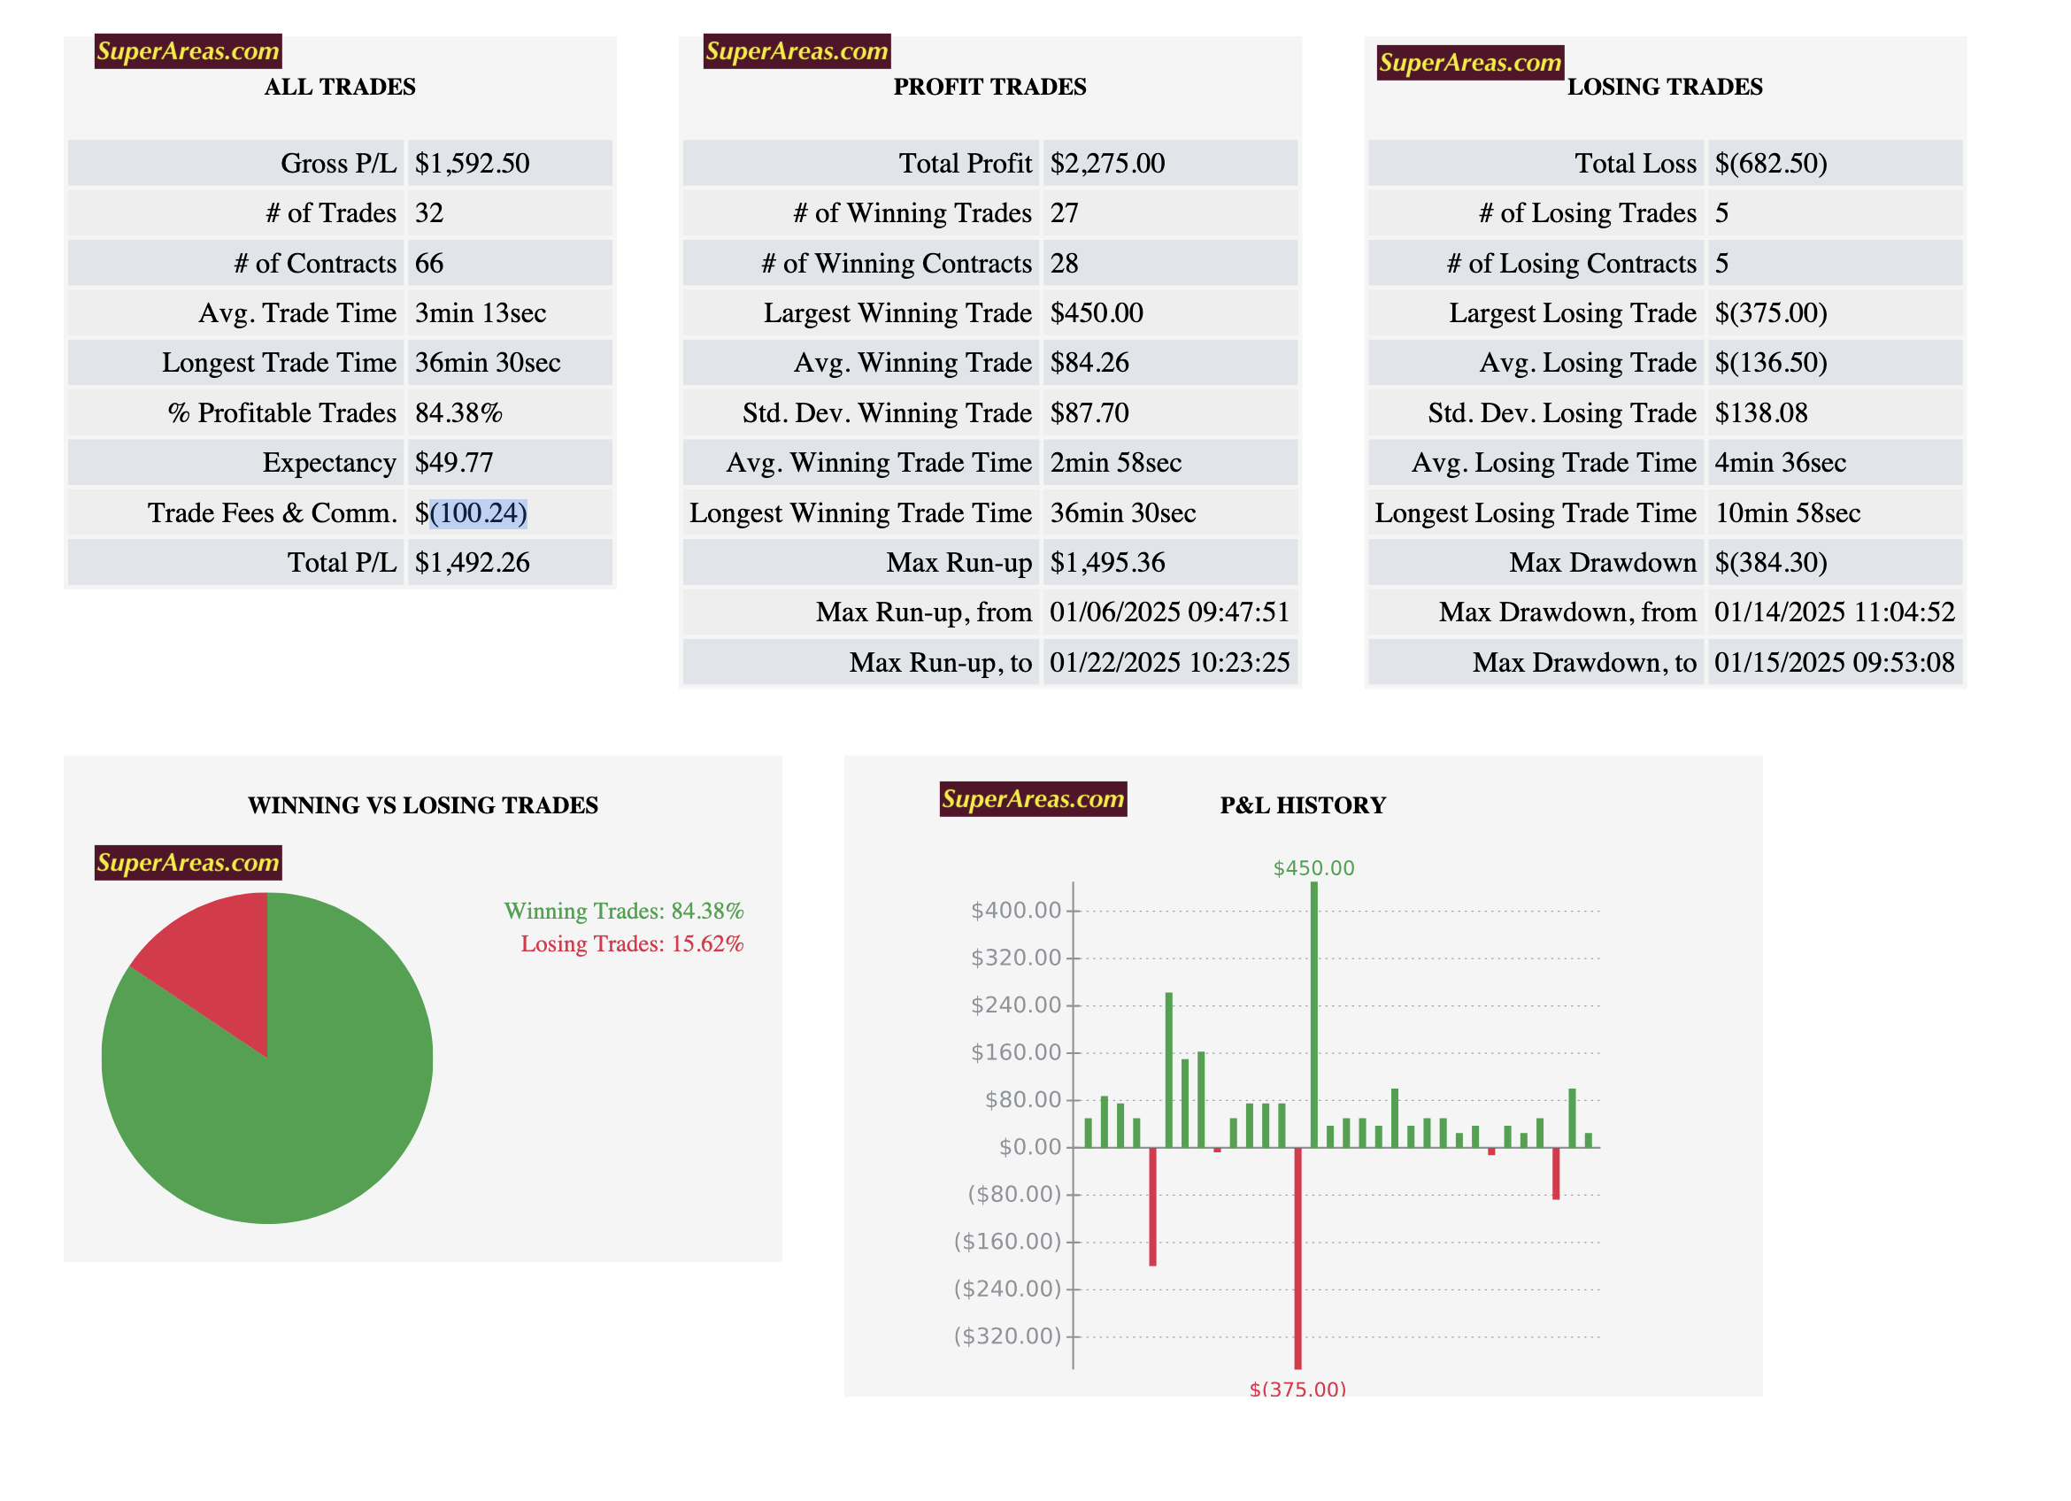This screenshot has height=1501, width=2071.
Task: Click the Trade Fees & Comm. row label
Action: (x=273, y=513)
